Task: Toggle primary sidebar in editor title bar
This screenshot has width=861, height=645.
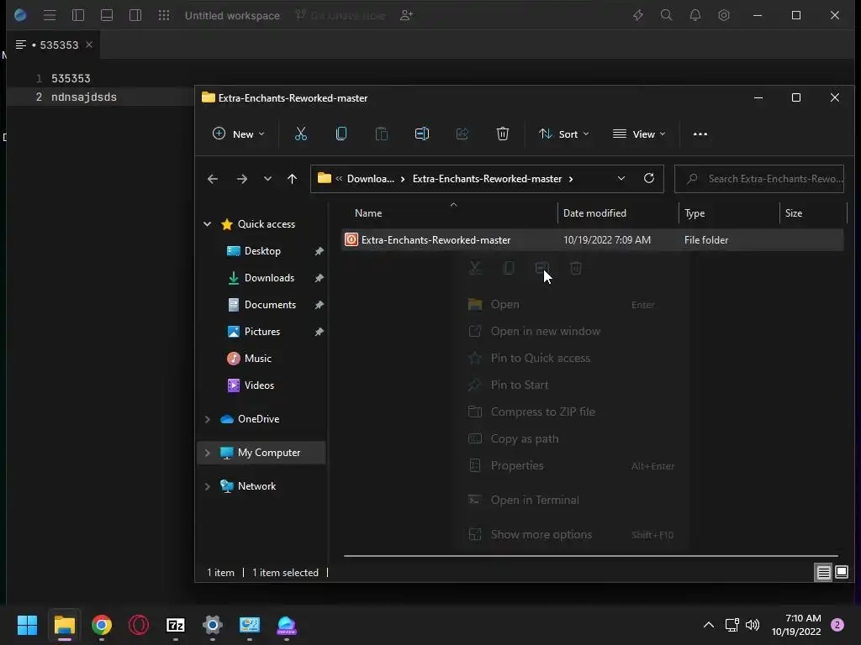Action: coord(78,15)
